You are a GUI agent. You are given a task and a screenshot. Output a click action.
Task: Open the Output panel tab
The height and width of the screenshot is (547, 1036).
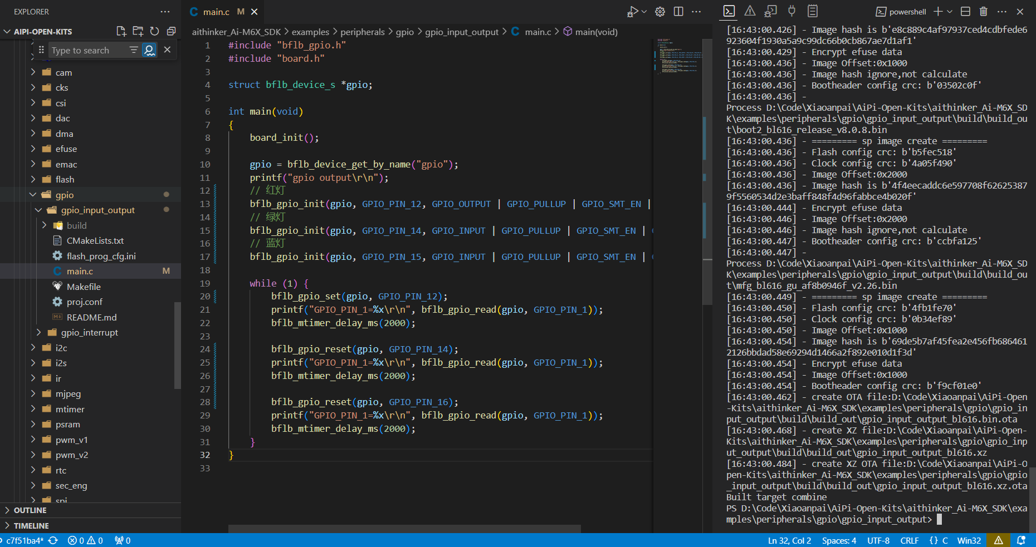(813, 11)
